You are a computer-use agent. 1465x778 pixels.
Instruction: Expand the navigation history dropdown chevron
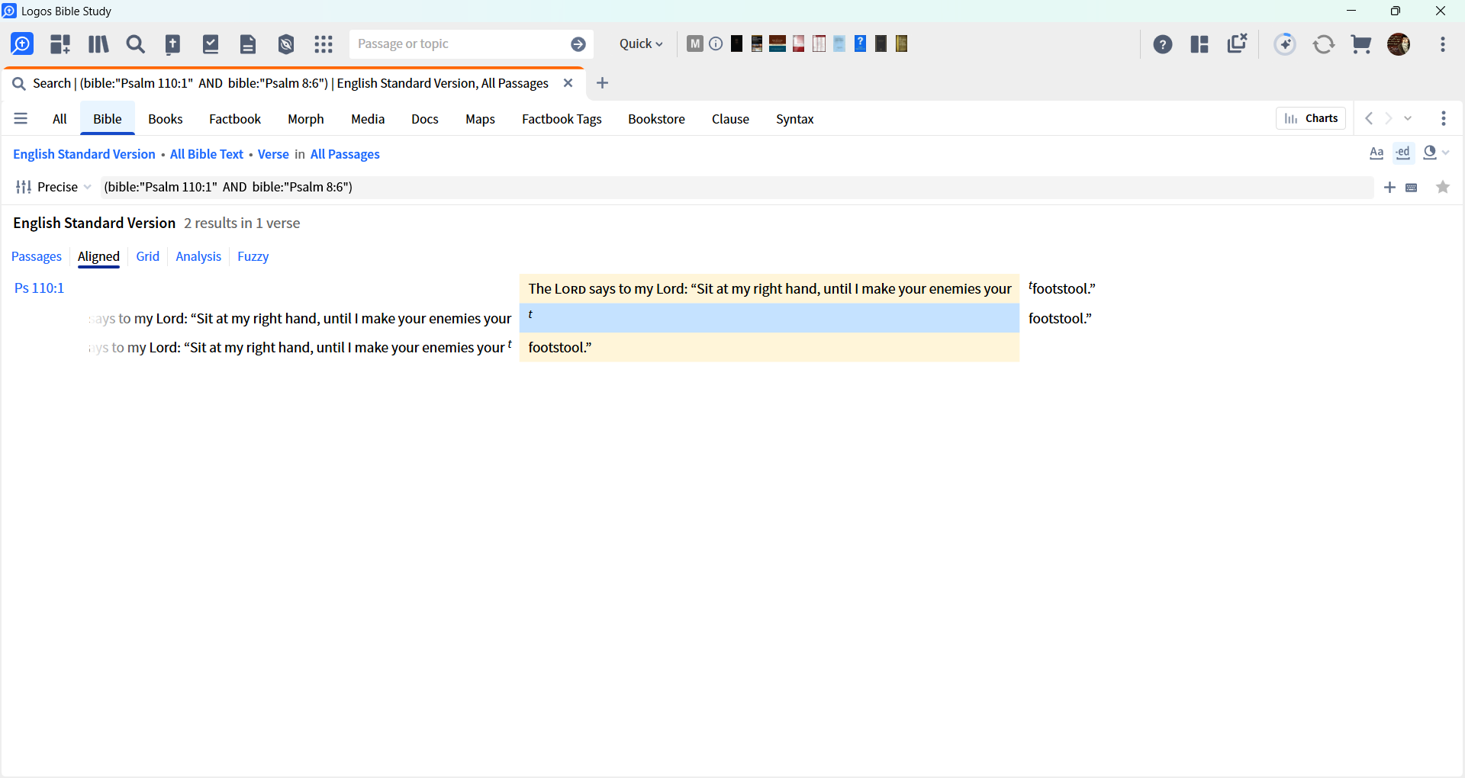[1409, 118]
